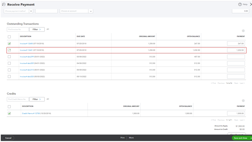
Task: Click Last in Credits pagination
Action: [x=242, y=120]
